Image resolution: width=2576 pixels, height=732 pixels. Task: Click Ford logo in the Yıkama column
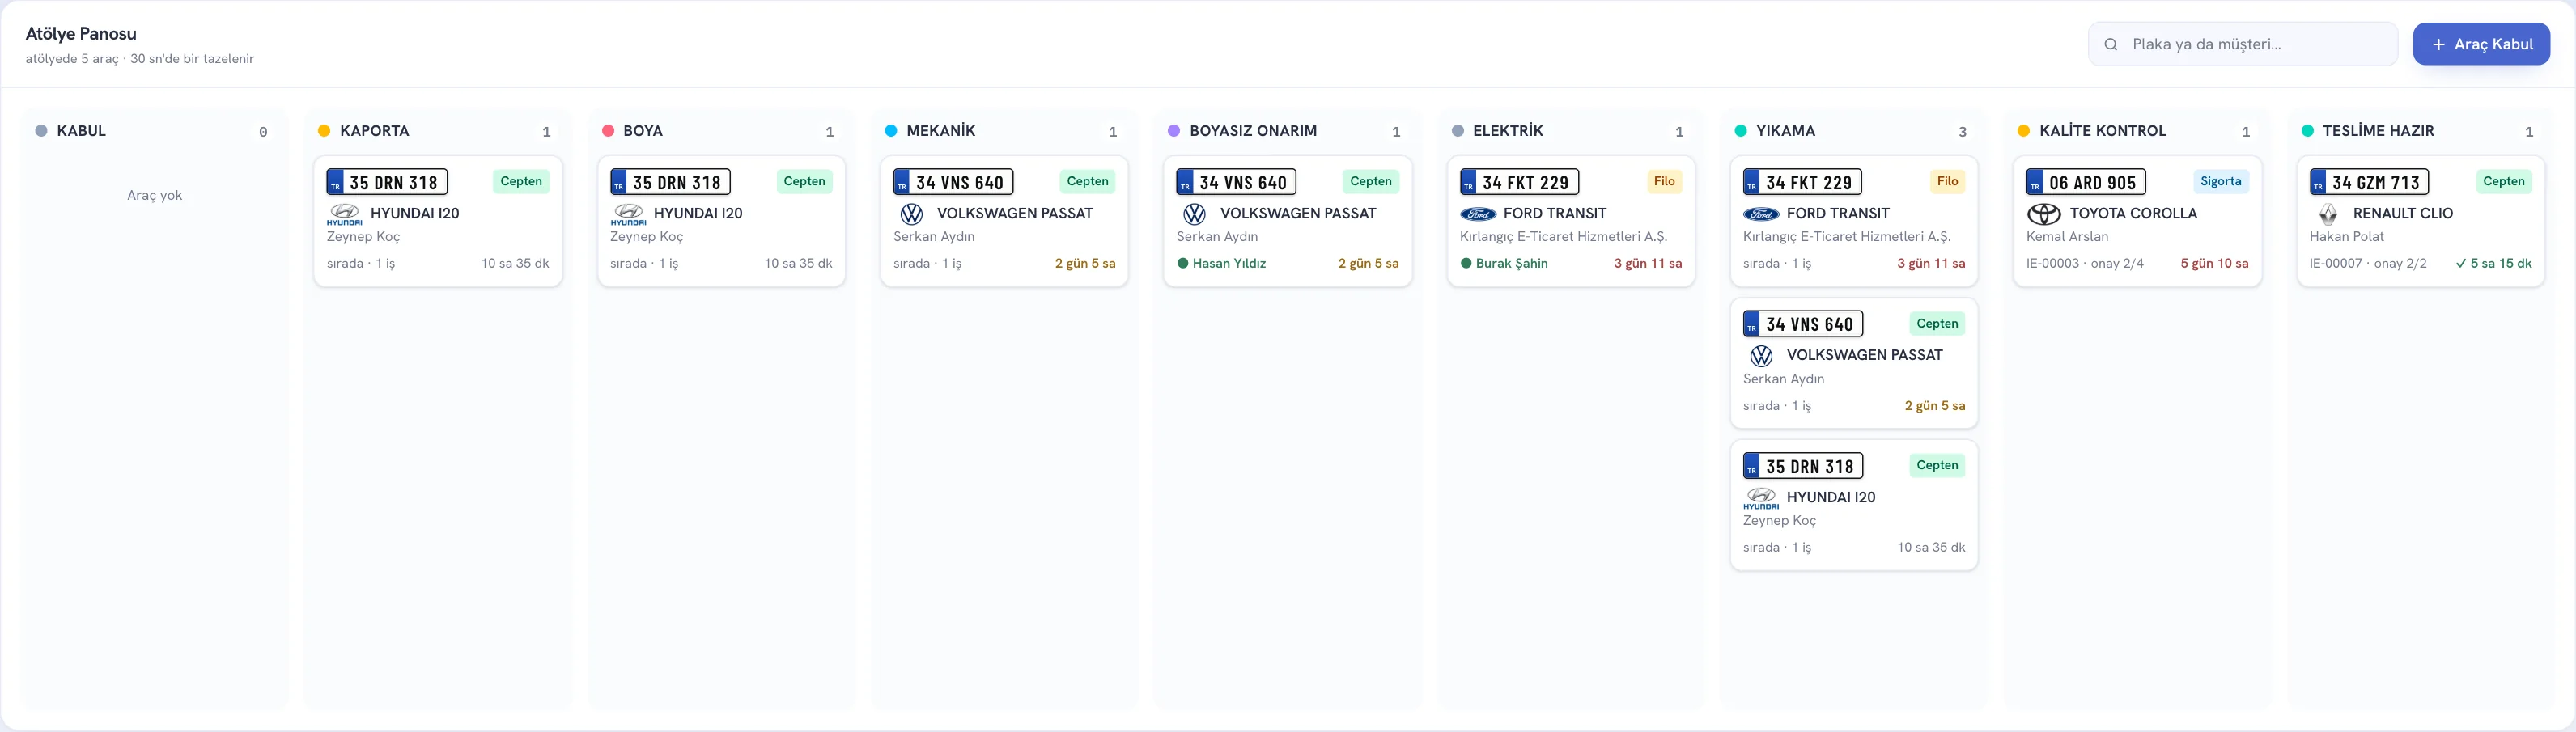pos(1761,214)
